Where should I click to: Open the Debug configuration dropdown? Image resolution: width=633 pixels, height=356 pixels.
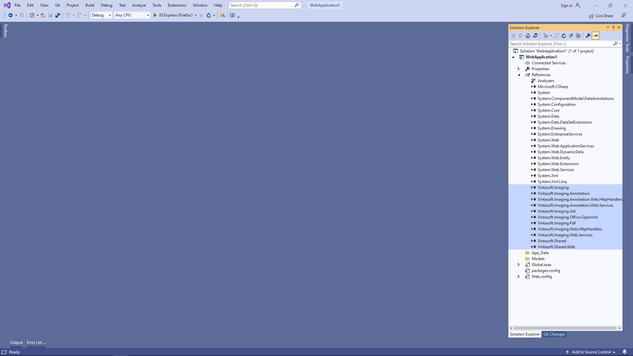(x=101, y=15)
